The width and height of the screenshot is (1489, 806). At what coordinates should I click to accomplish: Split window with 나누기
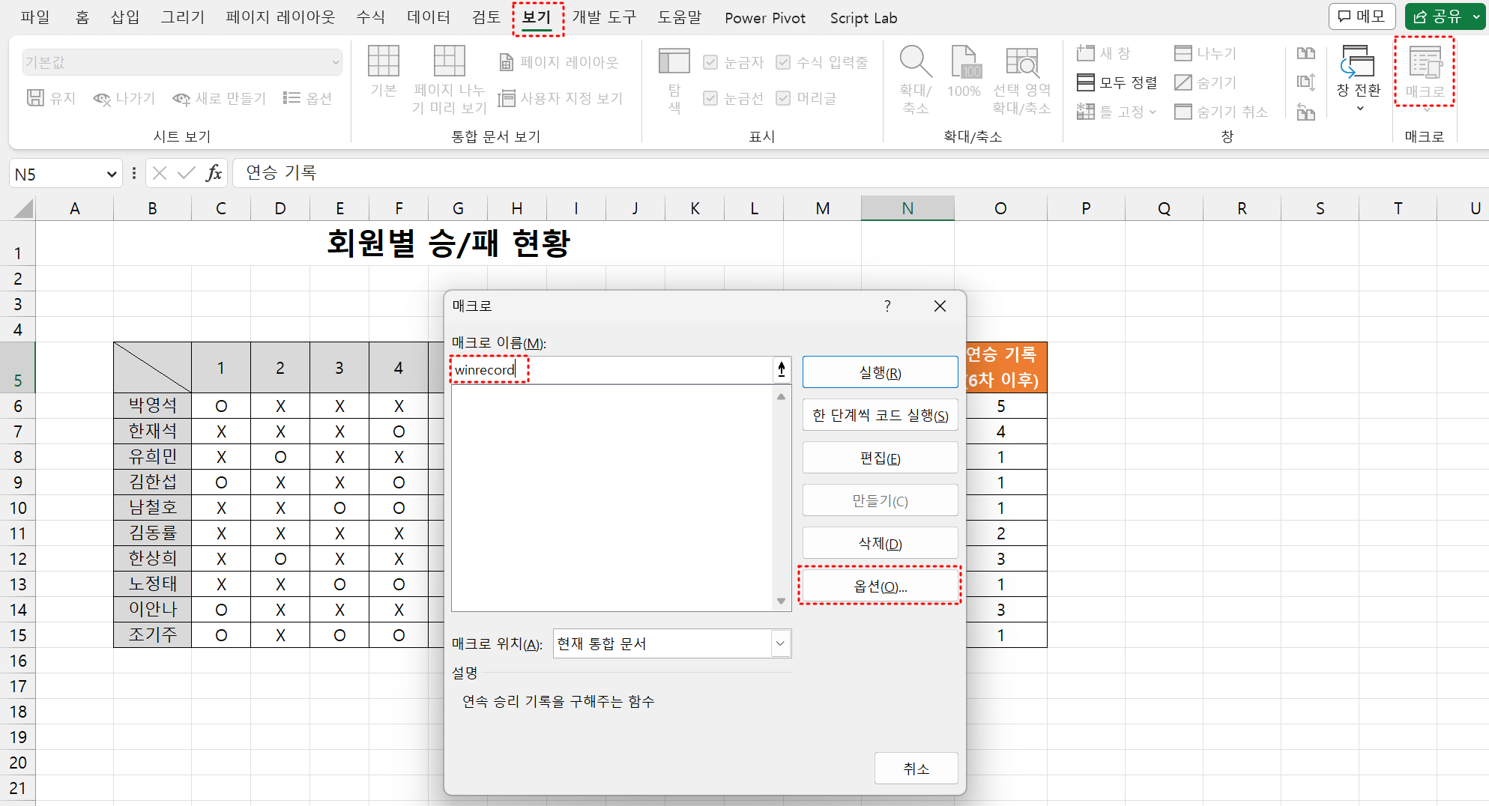[x=1205, y=53]
